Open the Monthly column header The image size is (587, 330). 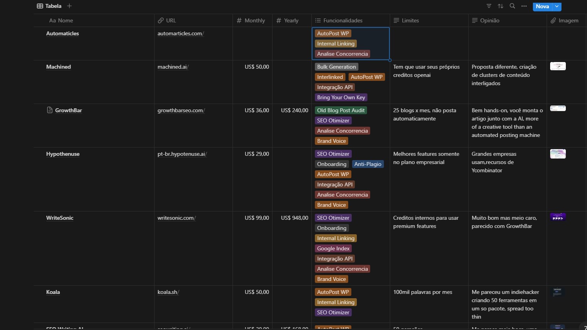(x=251, y=20)
